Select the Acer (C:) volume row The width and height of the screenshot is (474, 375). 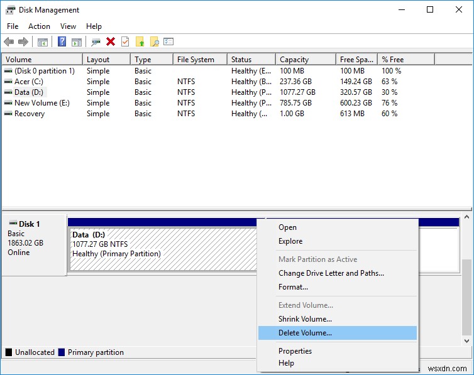coord(28,82)
